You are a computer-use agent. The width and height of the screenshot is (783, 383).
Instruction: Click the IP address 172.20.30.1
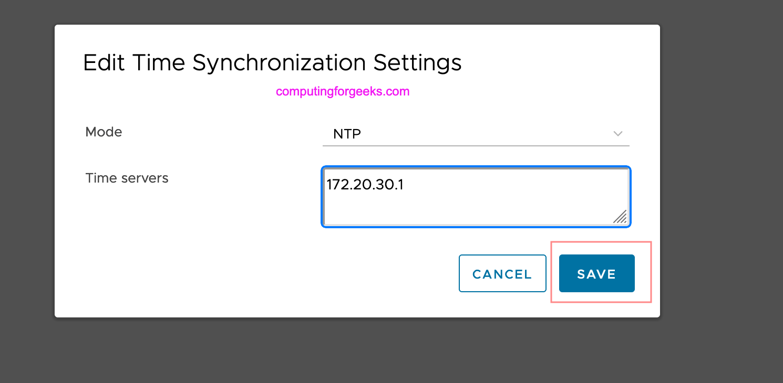tap(365, 185)
